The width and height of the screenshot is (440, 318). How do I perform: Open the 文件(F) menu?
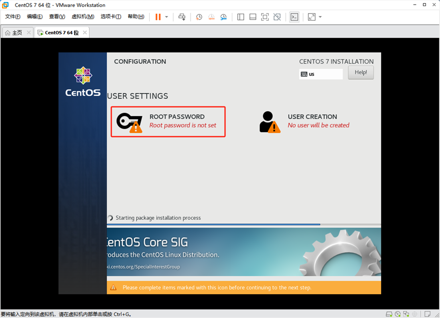(x=13, y=17)
